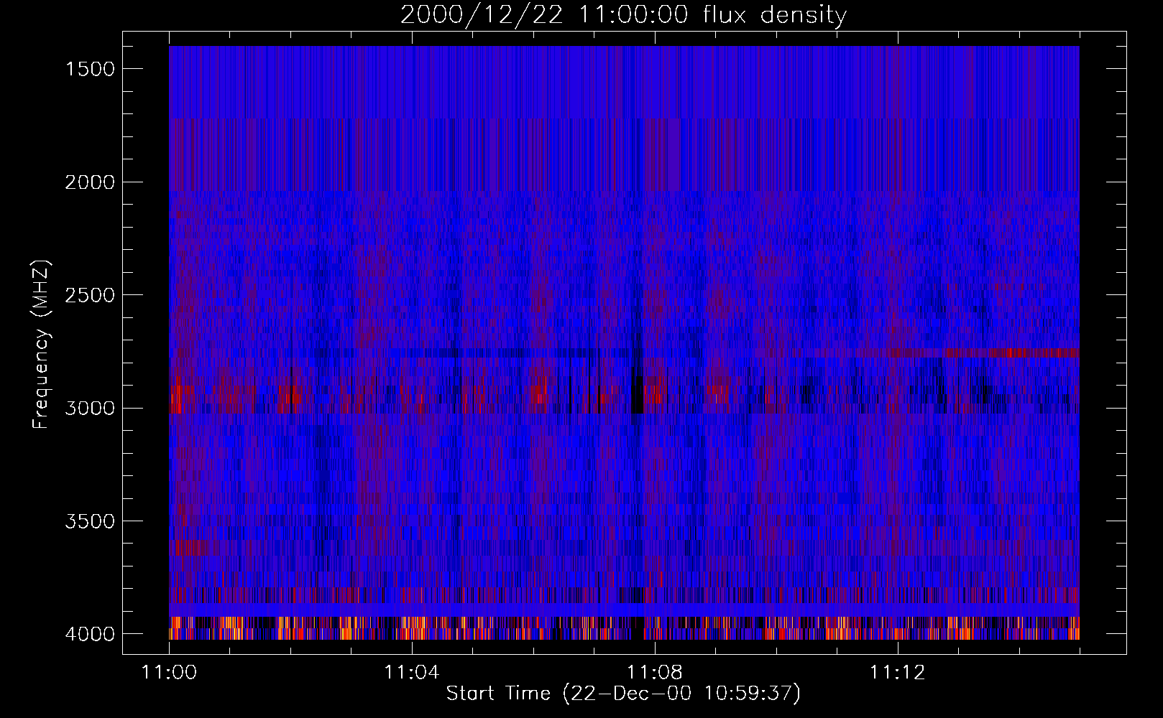Click the 1500 frequency tick label

(90, 69)
